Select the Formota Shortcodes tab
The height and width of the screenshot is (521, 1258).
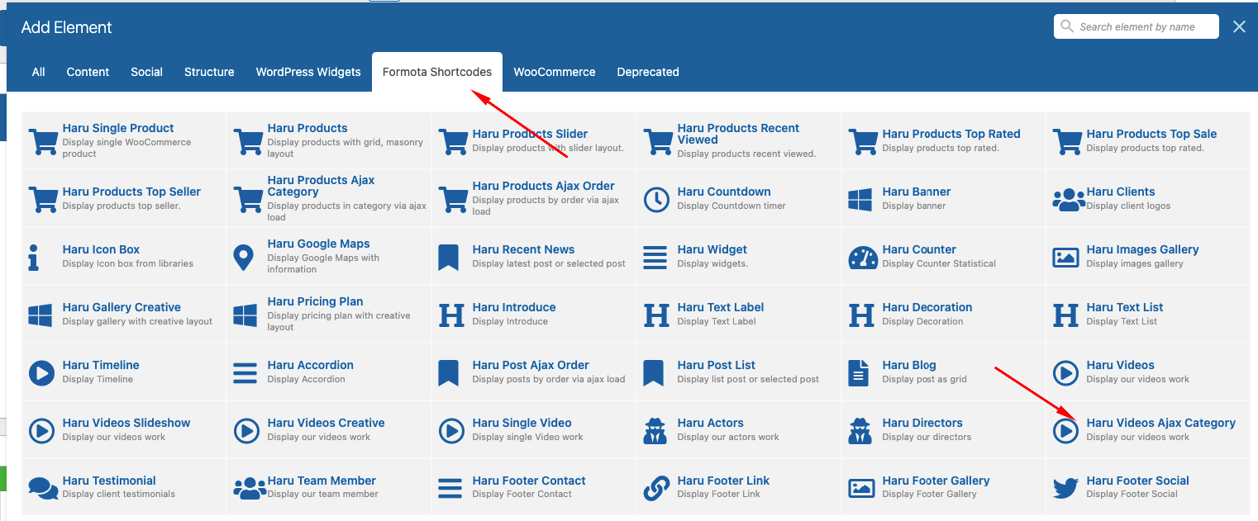(x=437, y=72)
